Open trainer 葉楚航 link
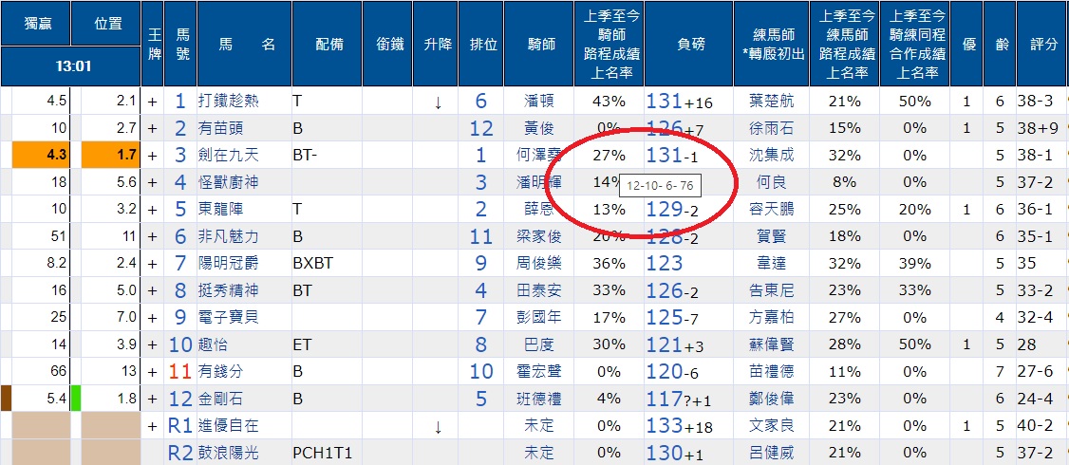 (x=771, y=102)
